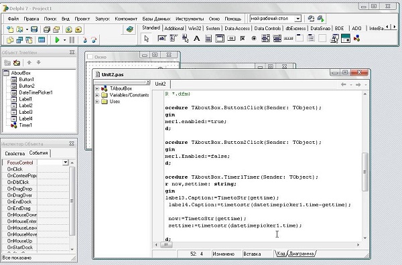Expand the TAboutBox node in code explorer

point(97,88)
